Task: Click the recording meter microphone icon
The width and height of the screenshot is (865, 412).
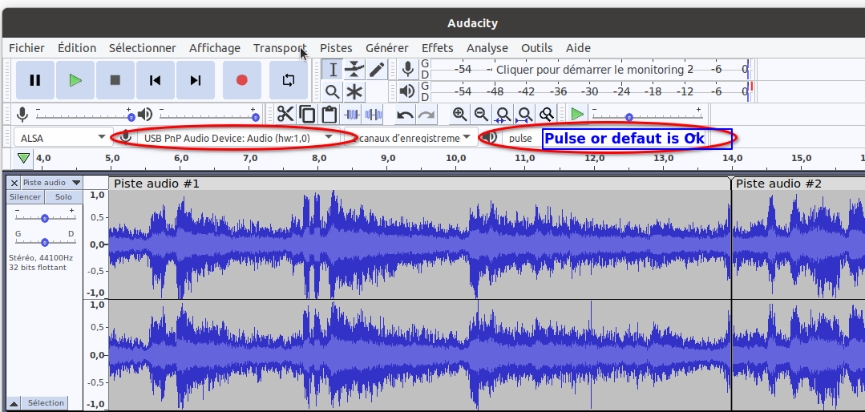Action: click(408, 70)
